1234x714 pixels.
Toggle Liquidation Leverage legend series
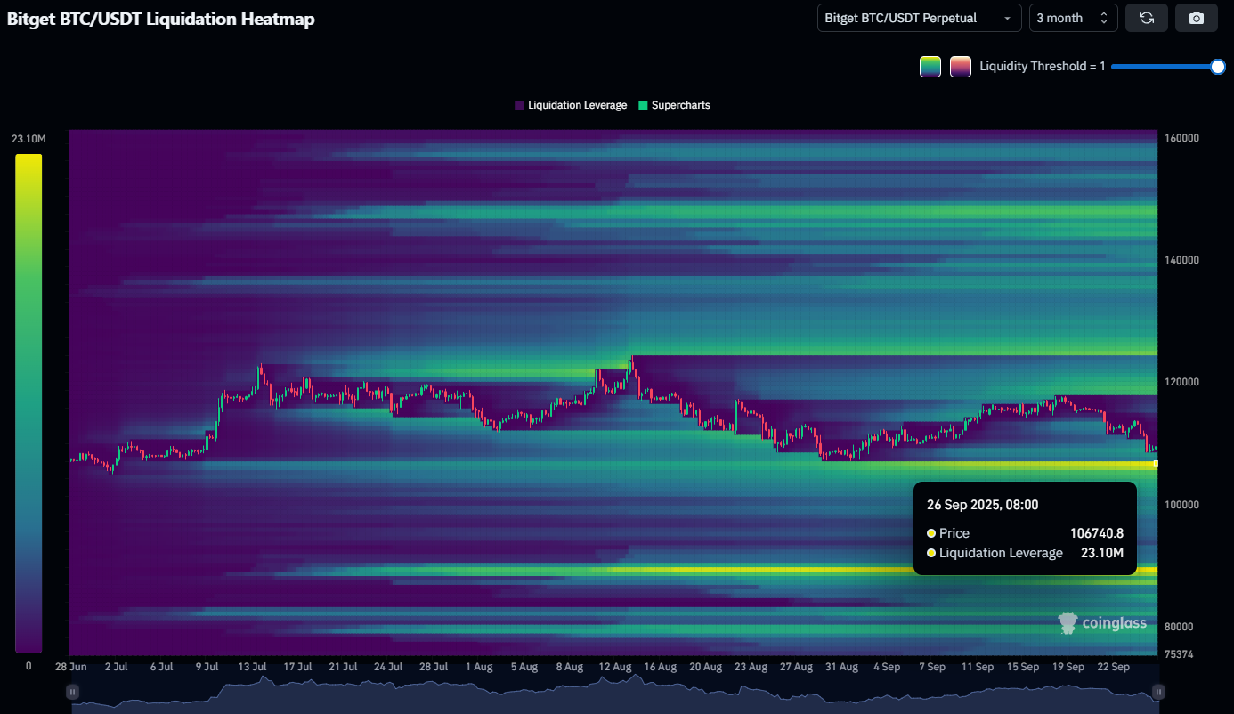click(x=570, y=105)
